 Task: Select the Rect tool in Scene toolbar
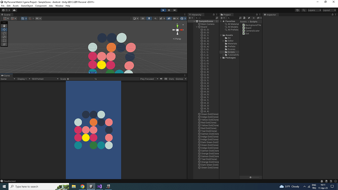click(x=4, y=40)
